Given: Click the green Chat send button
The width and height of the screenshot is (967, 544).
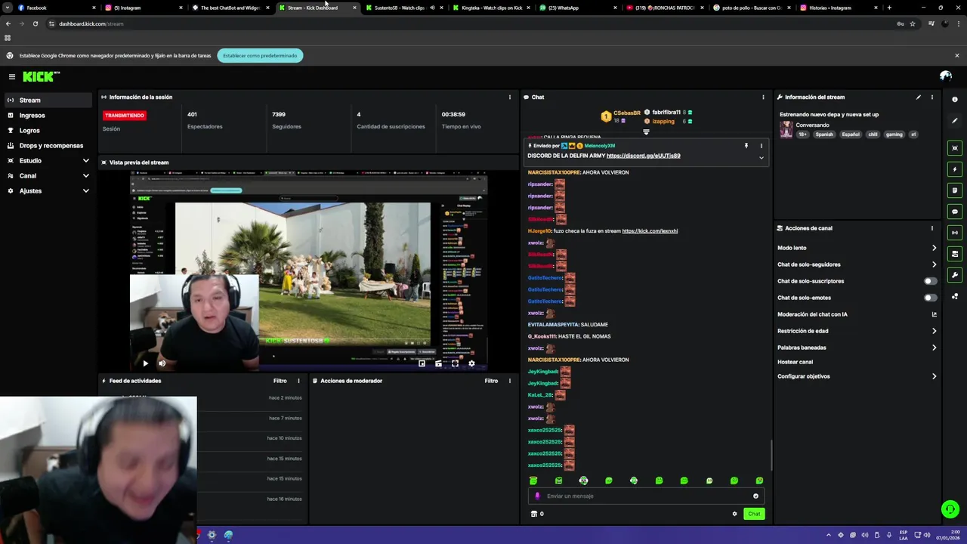Looking at the screenshot, I should point(754,514).
